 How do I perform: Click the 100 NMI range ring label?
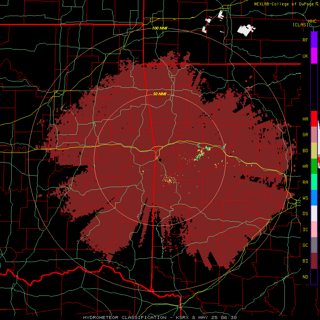pos(160,28)
